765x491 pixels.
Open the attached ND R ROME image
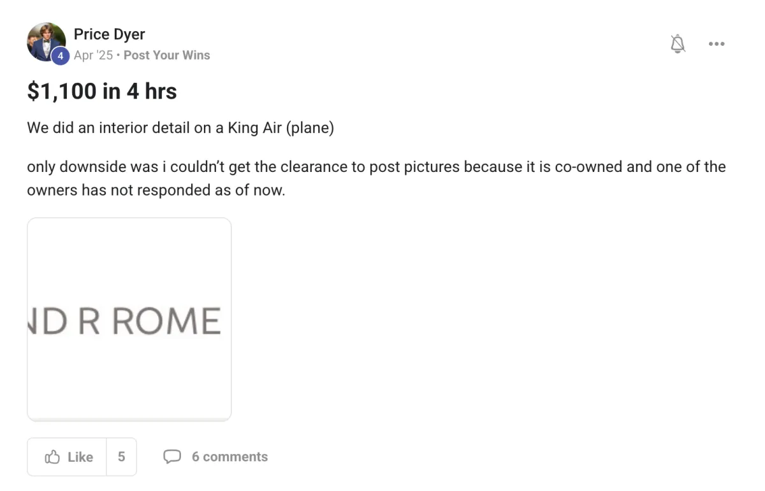129,319
